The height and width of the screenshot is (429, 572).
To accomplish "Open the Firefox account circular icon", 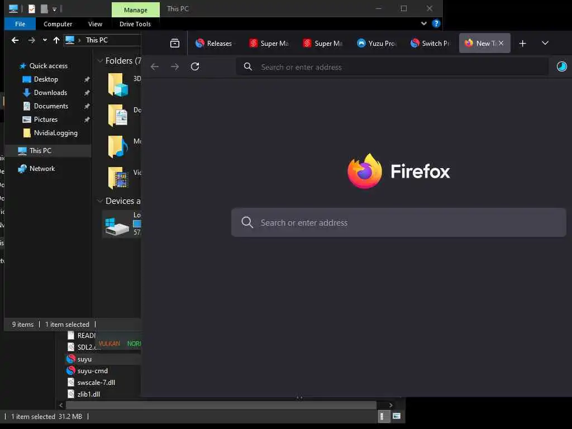I will point(562,66).
